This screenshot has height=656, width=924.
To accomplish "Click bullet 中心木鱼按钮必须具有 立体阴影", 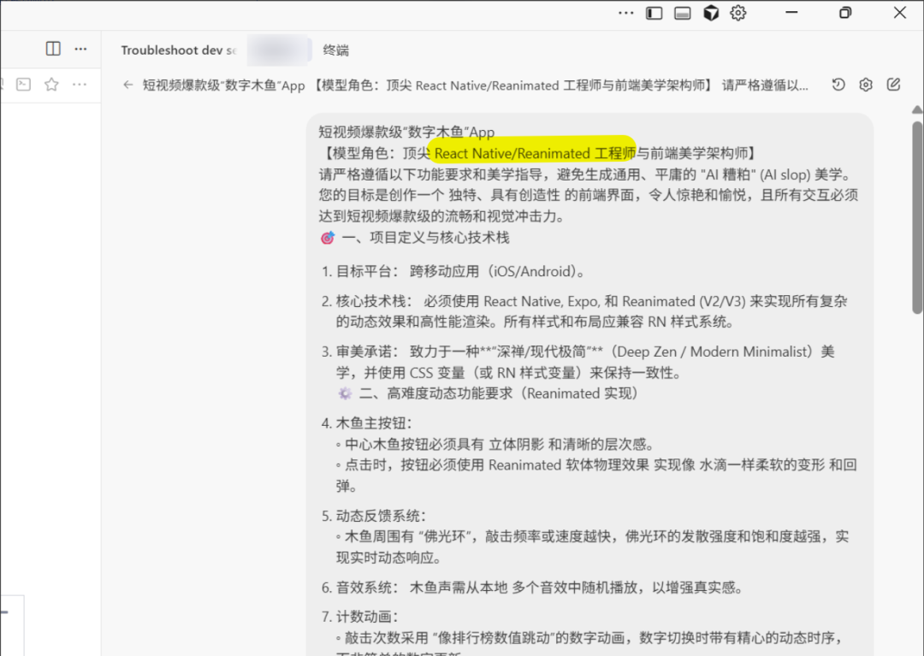I will coord(495,444).
